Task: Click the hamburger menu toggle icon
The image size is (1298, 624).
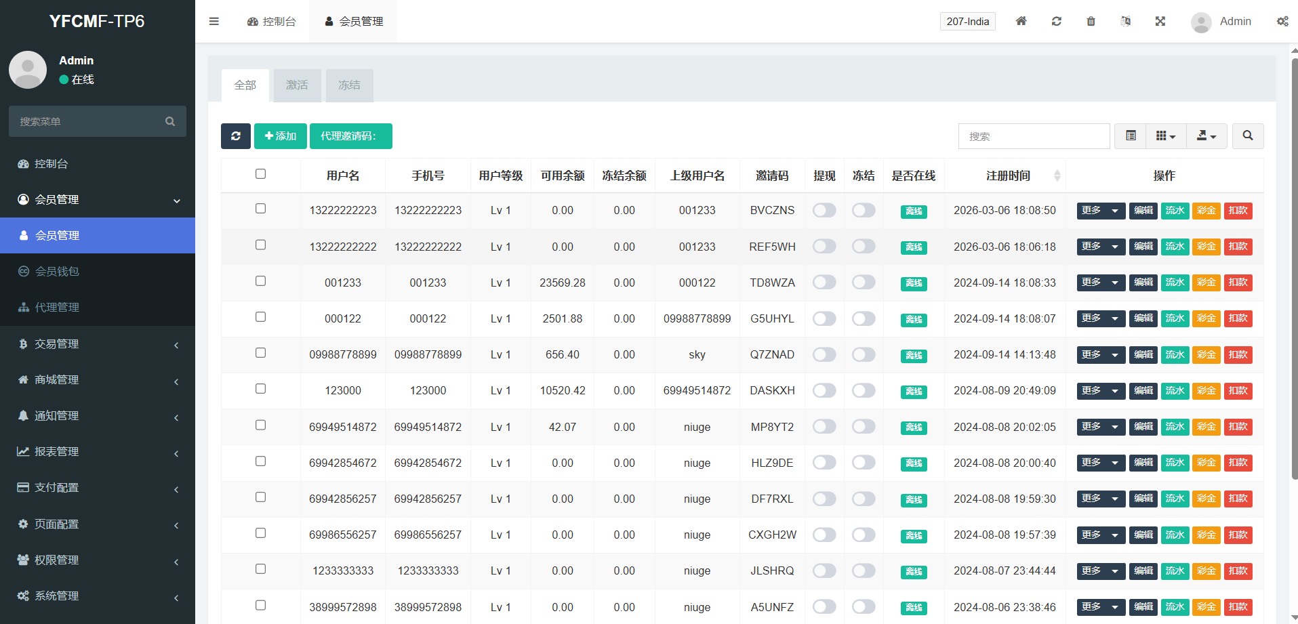Action: (214, 22)
